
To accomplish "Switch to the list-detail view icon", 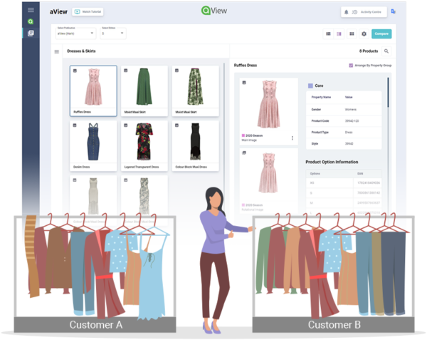I will click(328, 34).
